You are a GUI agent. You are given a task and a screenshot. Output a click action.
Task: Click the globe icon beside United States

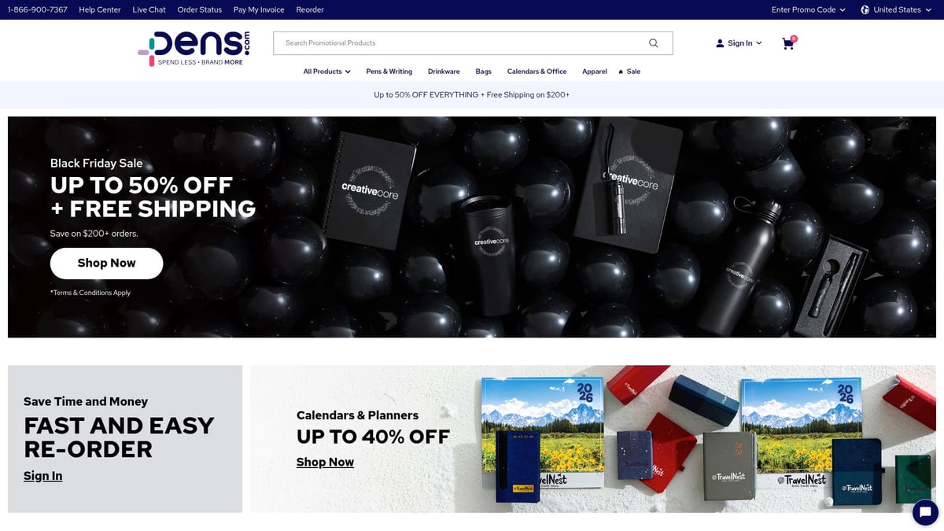pyautogui.click(x=865, y=9)
